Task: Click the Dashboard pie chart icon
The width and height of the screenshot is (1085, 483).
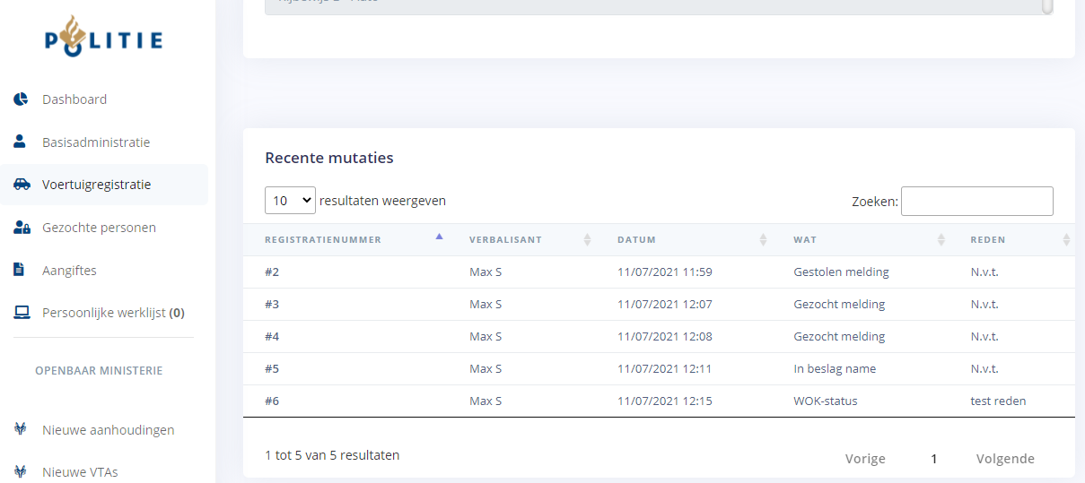Action: point(21,99)
